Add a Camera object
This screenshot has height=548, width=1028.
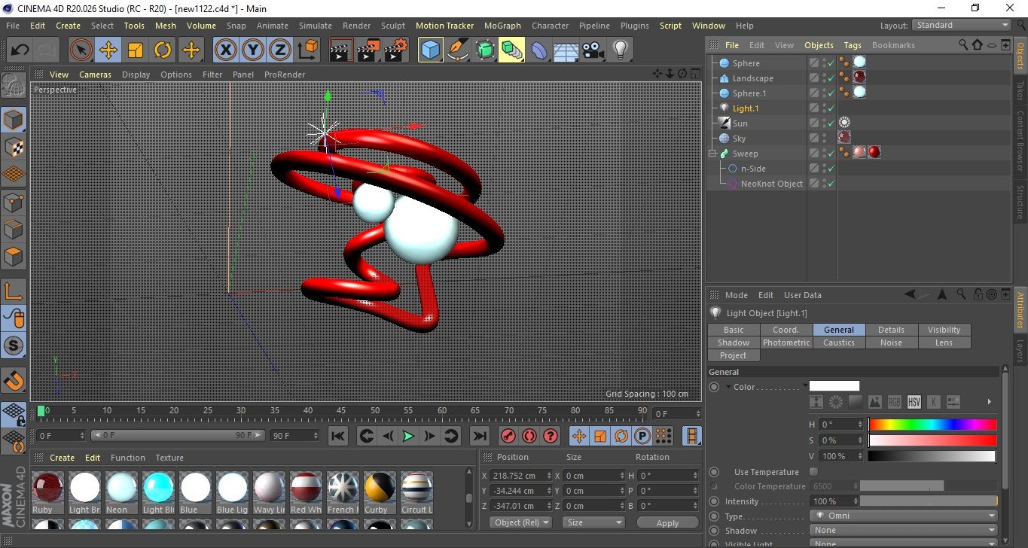(593, 50)
